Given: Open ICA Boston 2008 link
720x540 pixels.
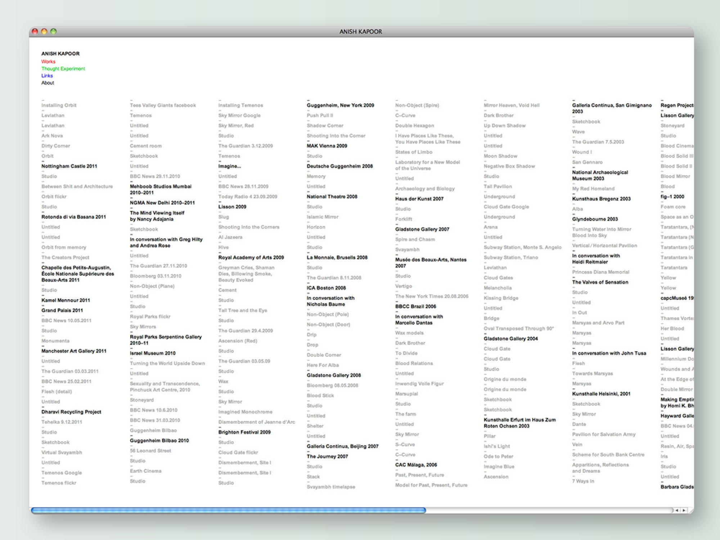Looking at the screenshot, I should [x=326, y=288].
